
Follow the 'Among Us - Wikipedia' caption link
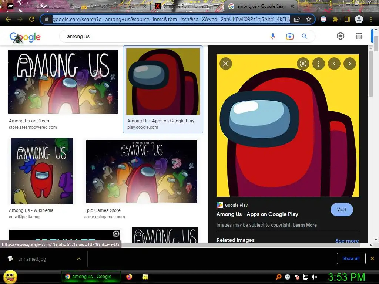point(31,210)
